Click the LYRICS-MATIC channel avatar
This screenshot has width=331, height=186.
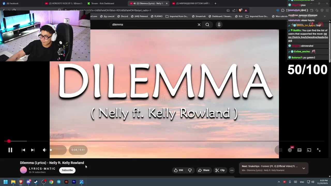click(x=23, y=170)
